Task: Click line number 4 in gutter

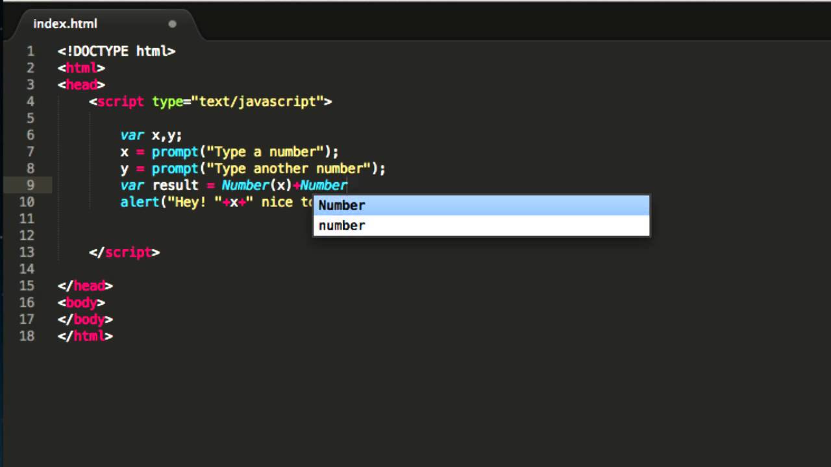Action: point(30,102)
